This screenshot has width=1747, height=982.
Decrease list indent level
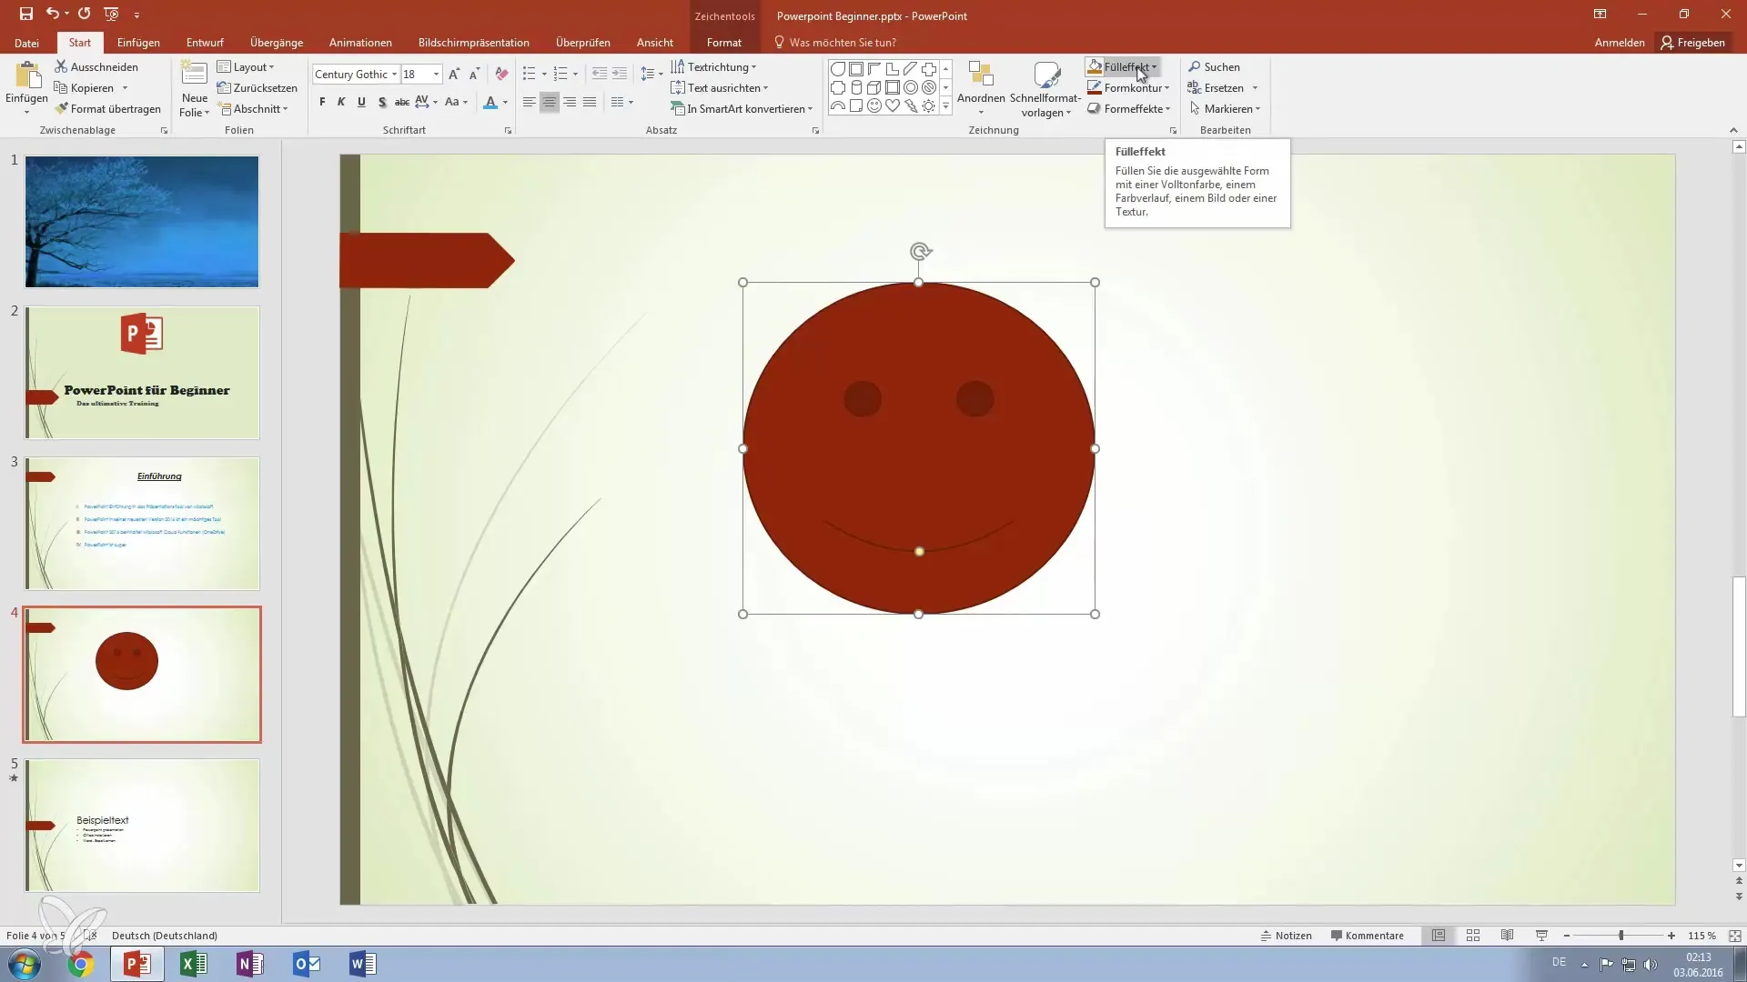point(600,75)
